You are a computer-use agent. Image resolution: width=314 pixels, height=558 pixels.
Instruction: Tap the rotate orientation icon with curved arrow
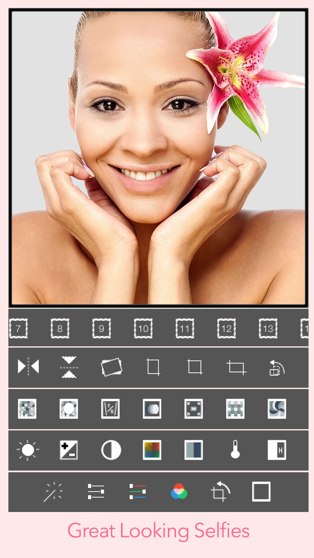(277, 368)
